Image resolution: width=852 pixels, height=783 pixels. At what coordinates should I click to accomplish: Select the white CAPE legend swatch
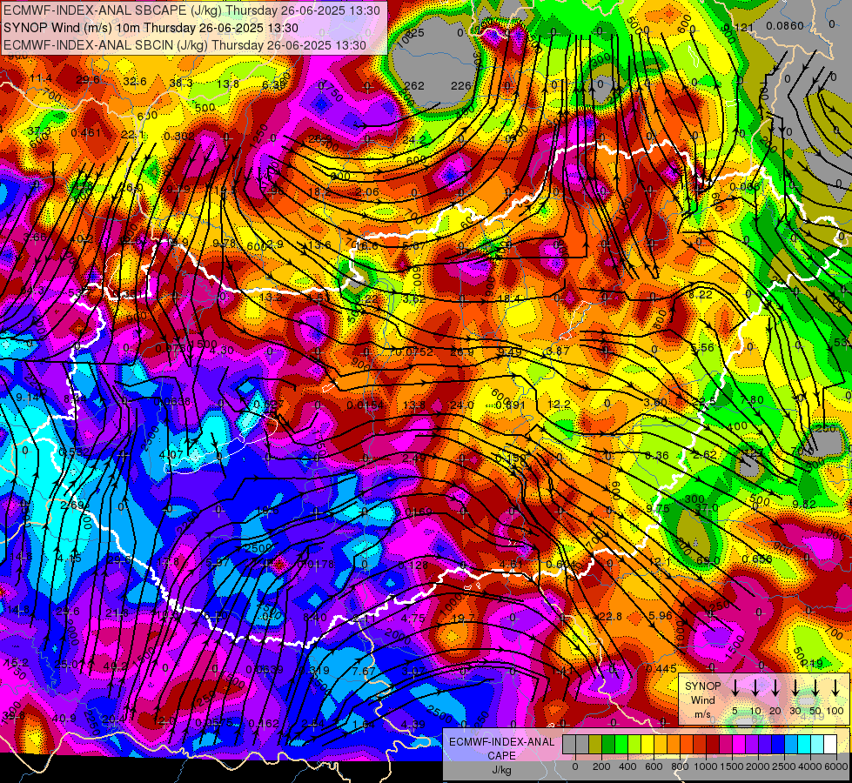click(829, 745)
